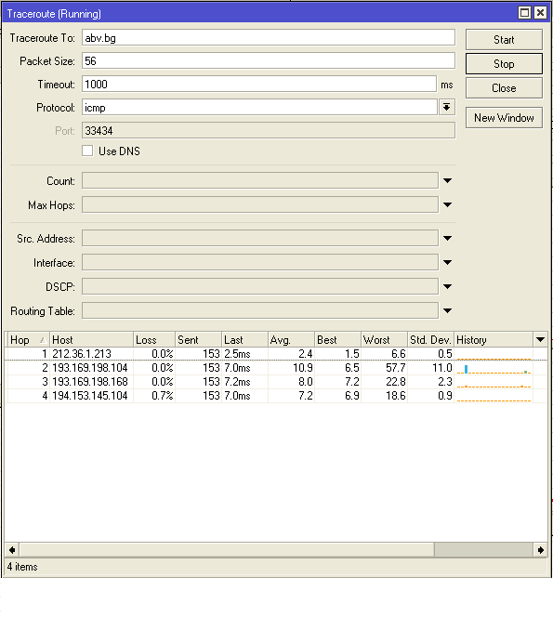
Task: Enable the Use DNS checkbox
Action: [x=87, y=151]
